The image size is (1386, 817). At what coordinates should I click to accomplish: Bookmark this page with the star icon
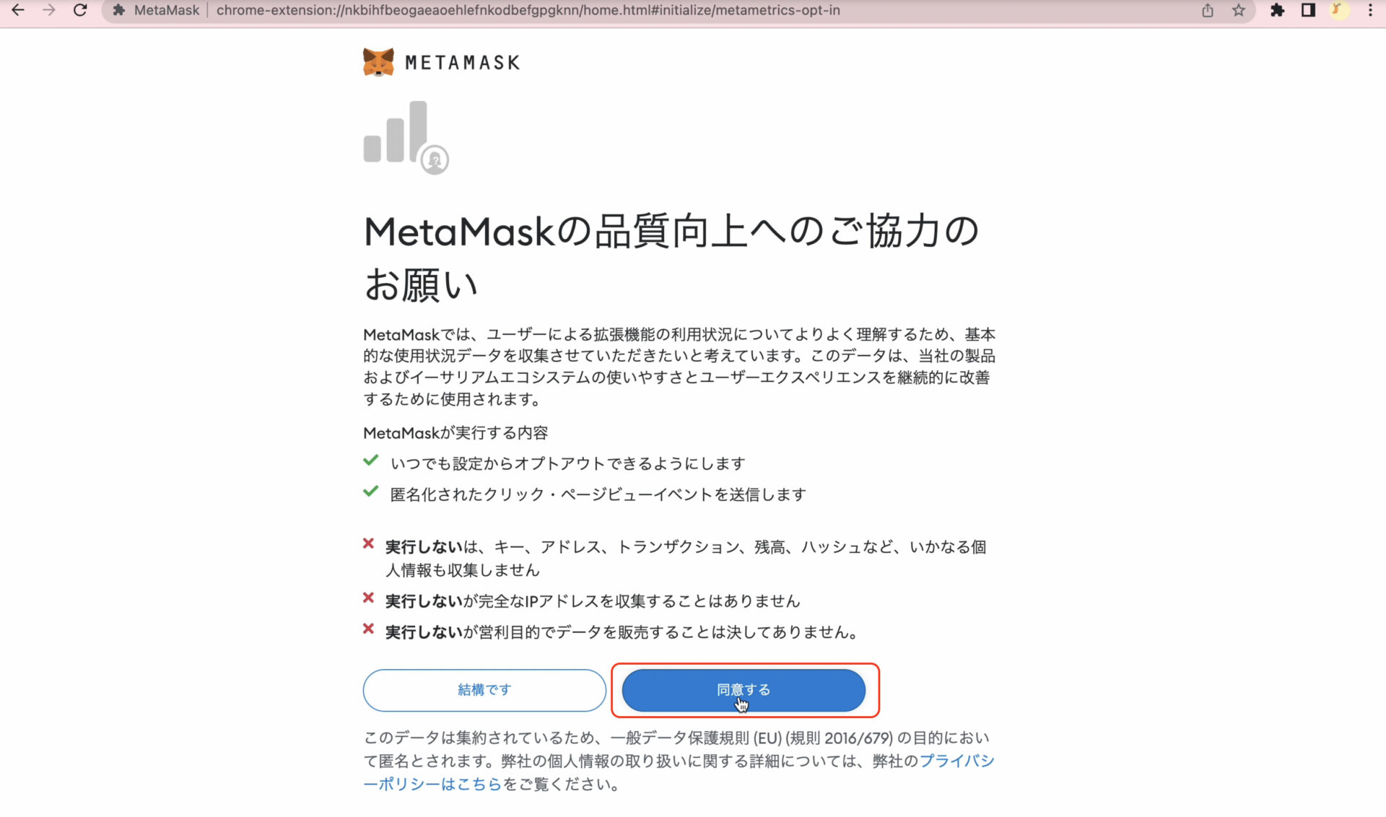coord(1239,10)
